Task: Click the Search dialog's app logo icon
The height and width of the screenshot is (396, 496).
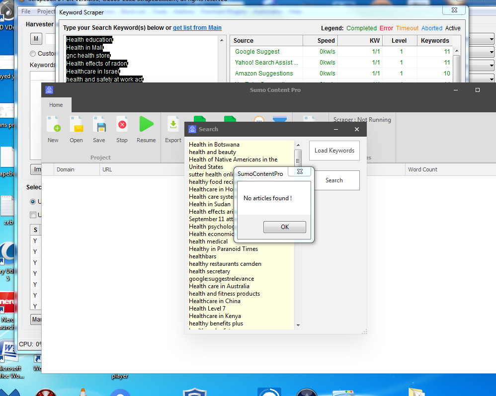Action: tap(192, 129)
